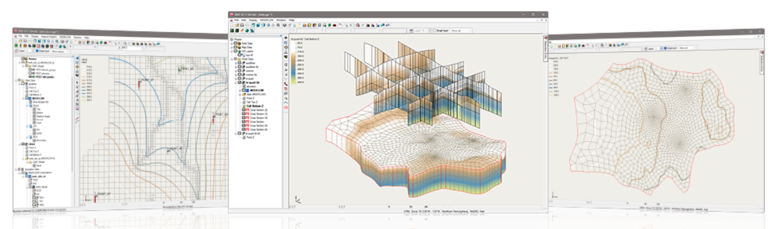Click the Print icon in center toolbar
The width and height of the screenshot is (778, 229).
247,25
